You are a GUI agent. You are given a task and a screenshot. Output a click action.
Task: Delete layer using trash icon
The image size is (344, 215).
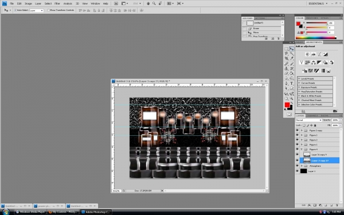[337, 205]
